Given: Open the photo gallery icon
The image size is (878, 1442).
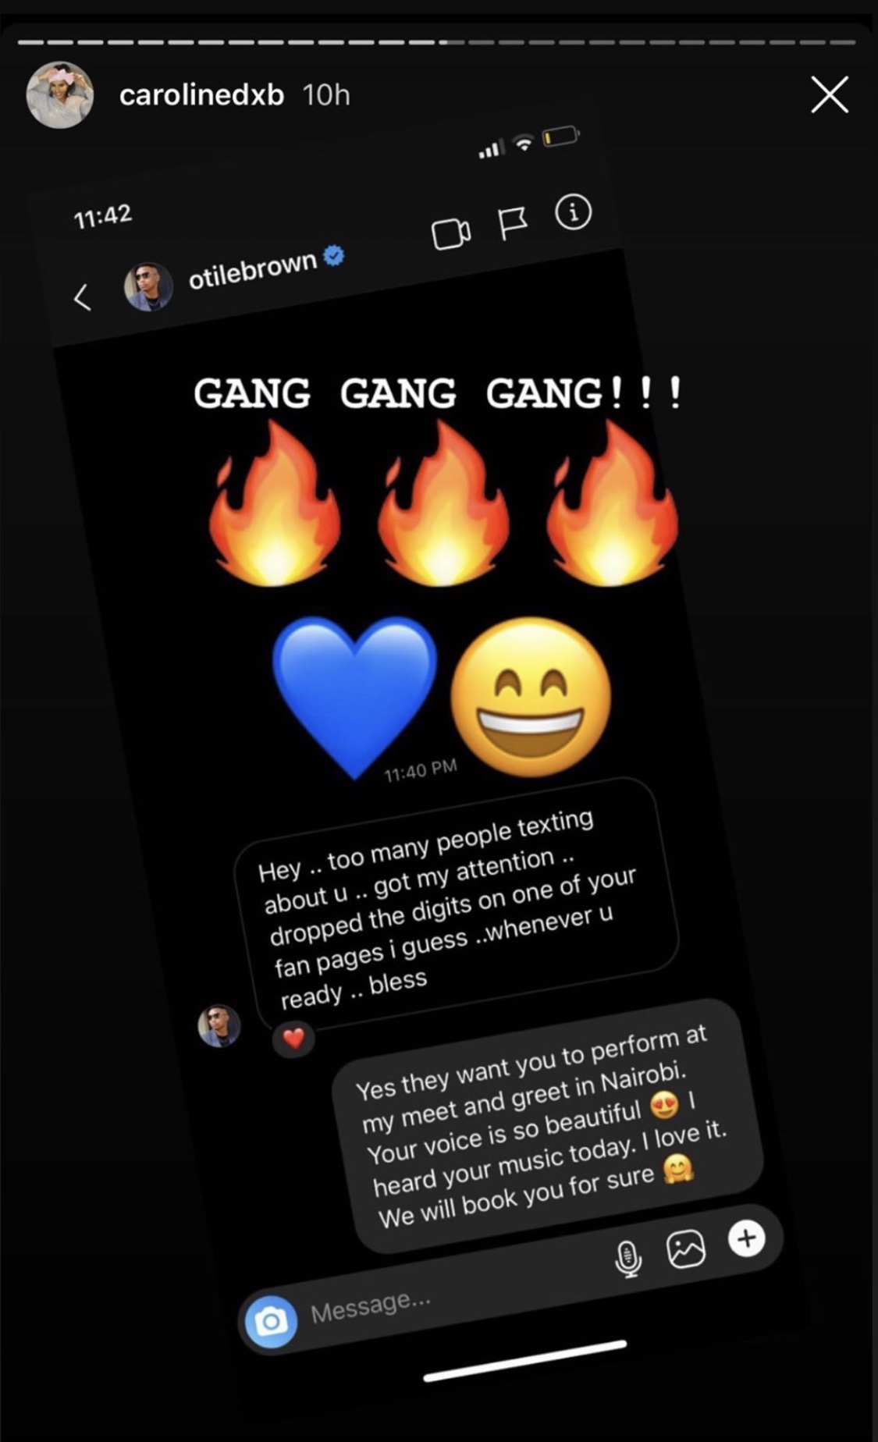Looking at the screenshot, I should coord(686,1248).
